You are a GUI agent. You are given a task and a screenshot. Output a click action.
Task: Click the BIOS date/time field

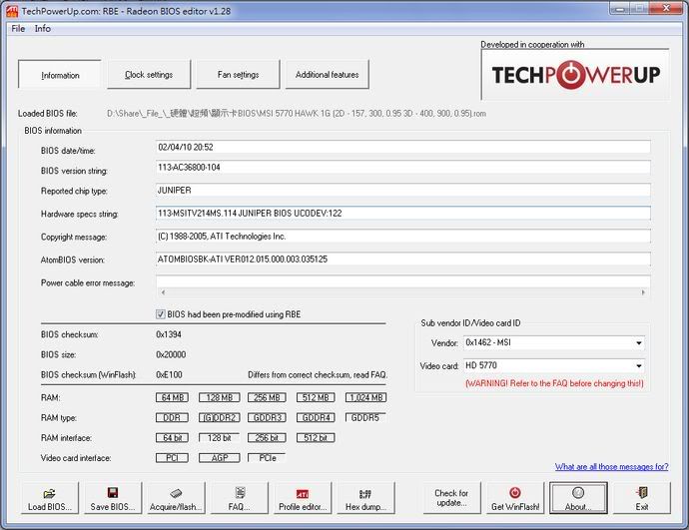click(403, 147)
